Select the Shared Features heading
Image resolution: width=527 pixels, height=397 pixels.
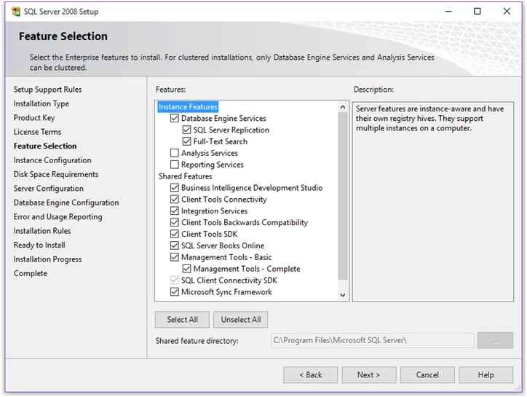pyautogui.click(x=185, y=176)
